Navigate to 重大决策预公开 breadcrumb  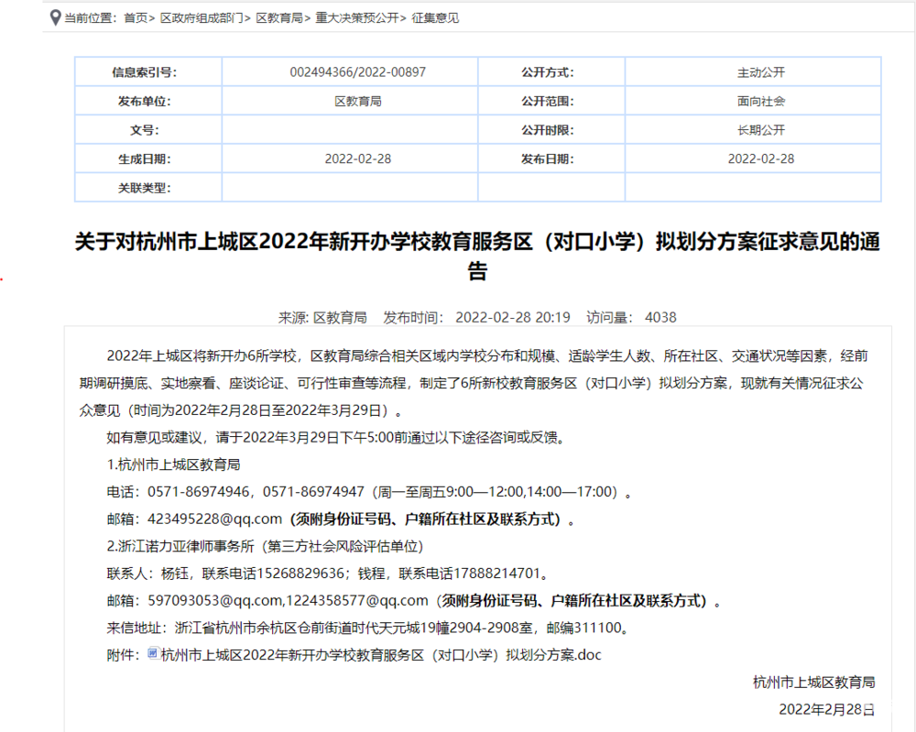pyautogui.click(x=357, y=18)
